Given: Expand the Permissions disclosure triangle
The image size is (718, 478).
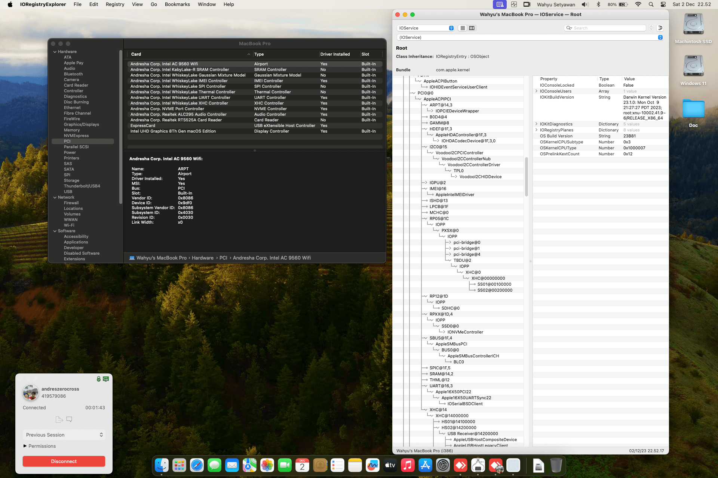Looking at the screenshot, I should 25,446.
